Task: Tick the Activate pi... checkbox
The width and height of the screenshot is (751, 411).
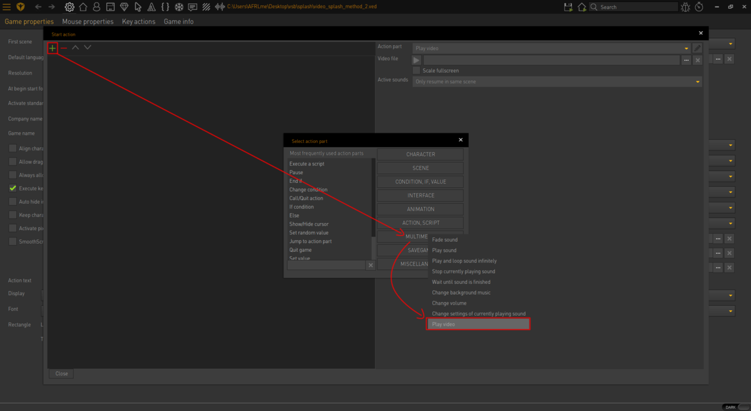Action: (13, 228)
